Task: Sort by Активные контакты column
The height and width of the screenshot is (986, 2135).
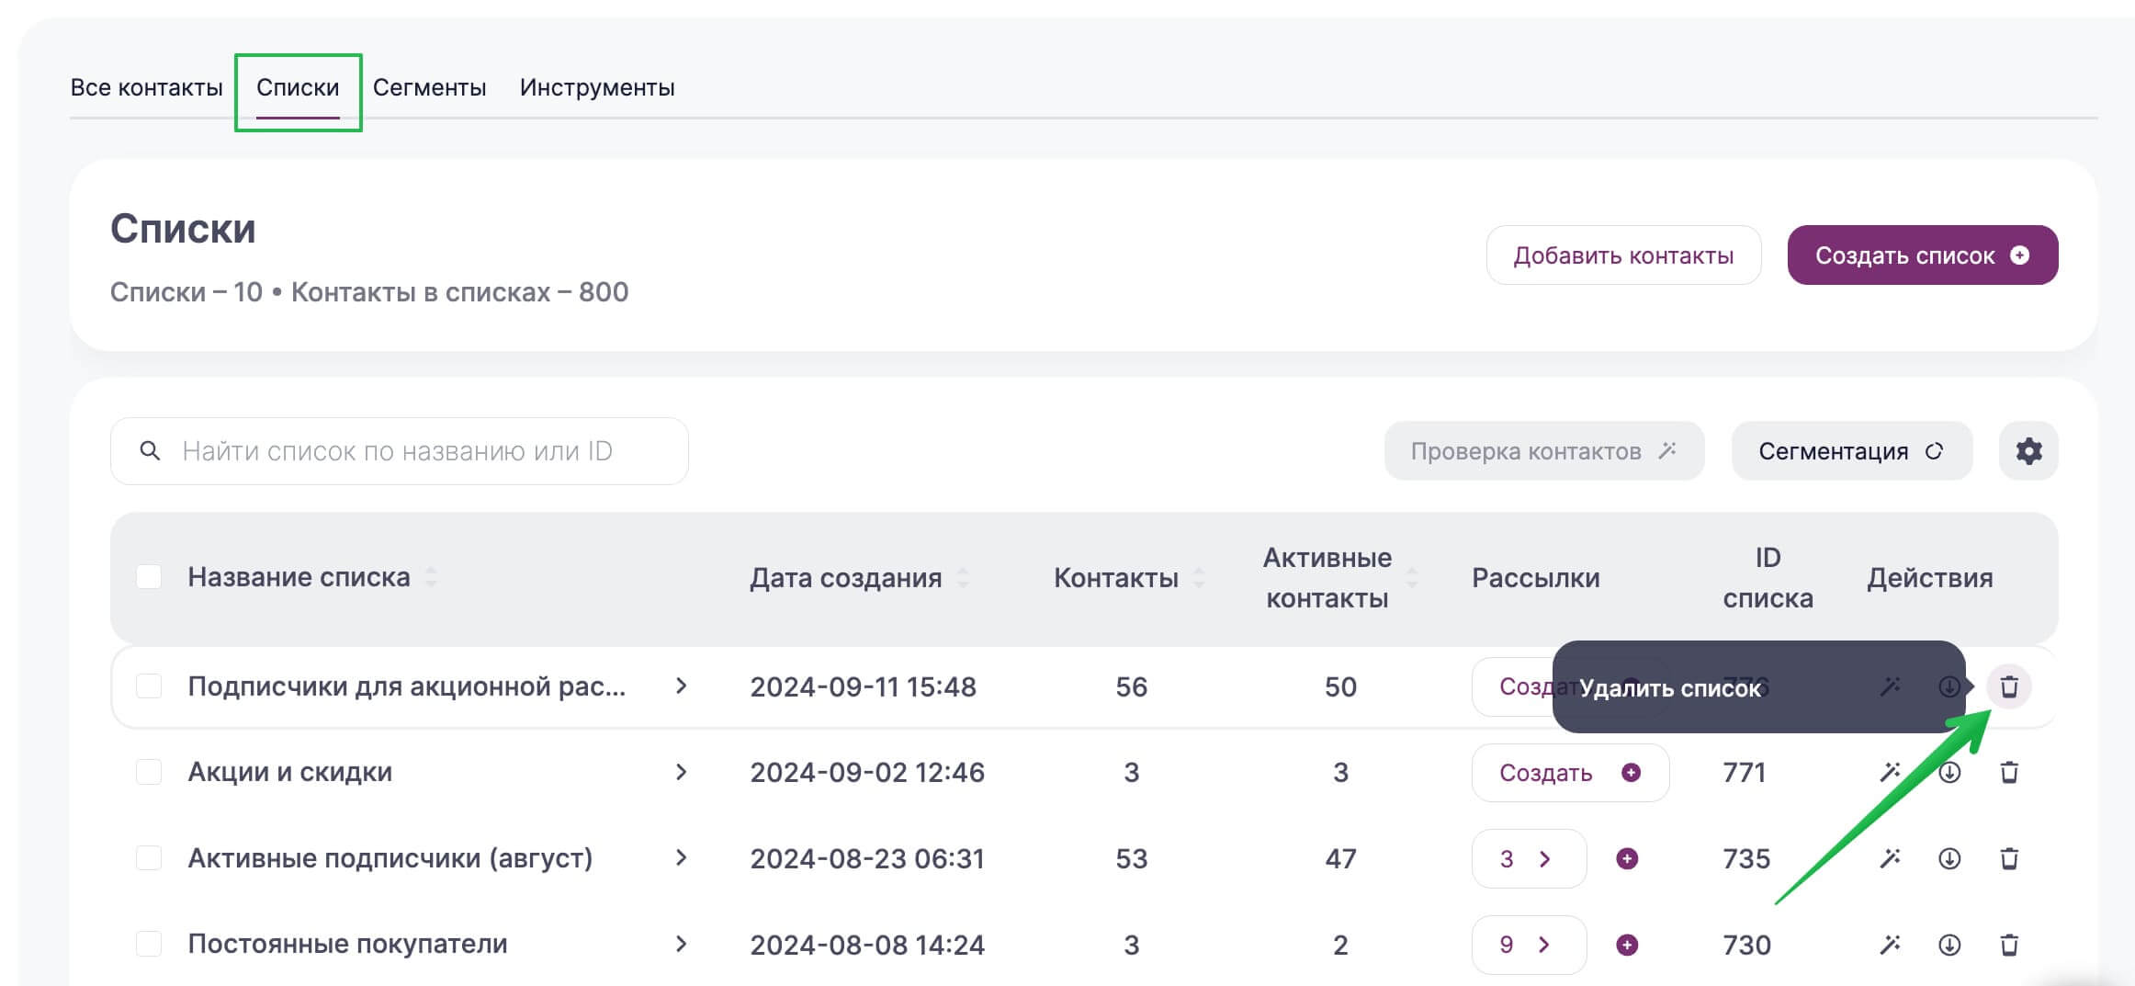Action: [1412, 577]
